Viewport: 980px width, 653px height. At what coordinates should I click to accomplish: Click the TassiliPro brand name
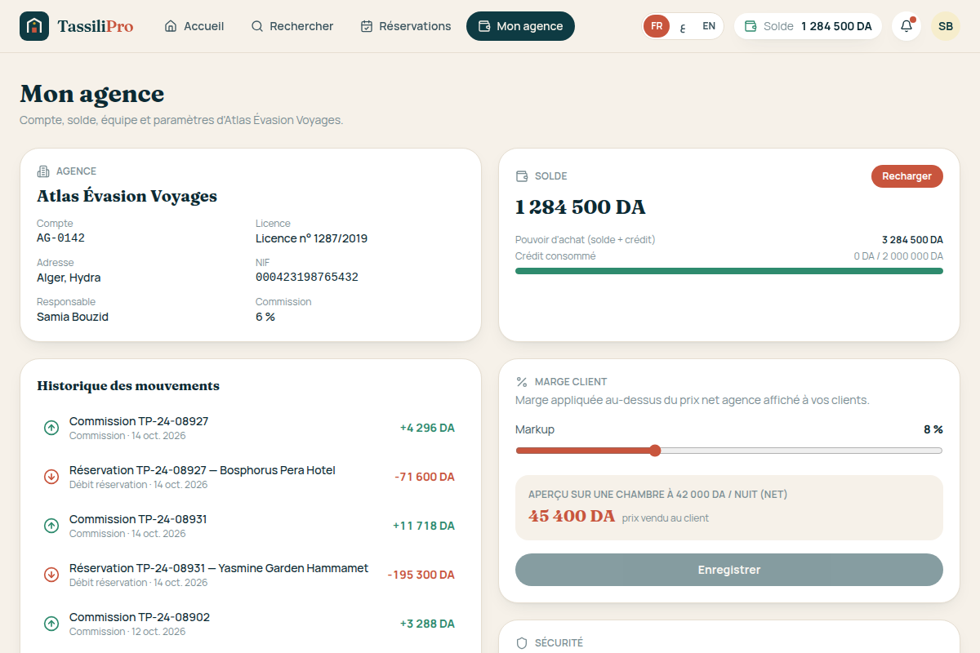(x=96, y=26)
